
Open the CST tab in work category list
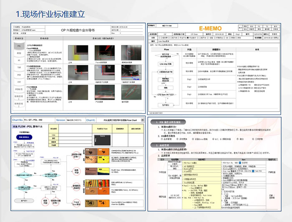pyautogui.click(x=19, y=82)
